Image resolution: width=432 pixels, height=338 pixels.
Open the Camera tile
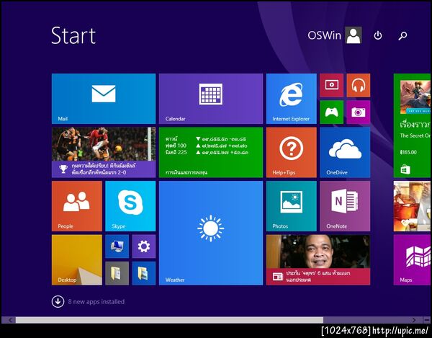pyautogui.click(x=358, y=112)
